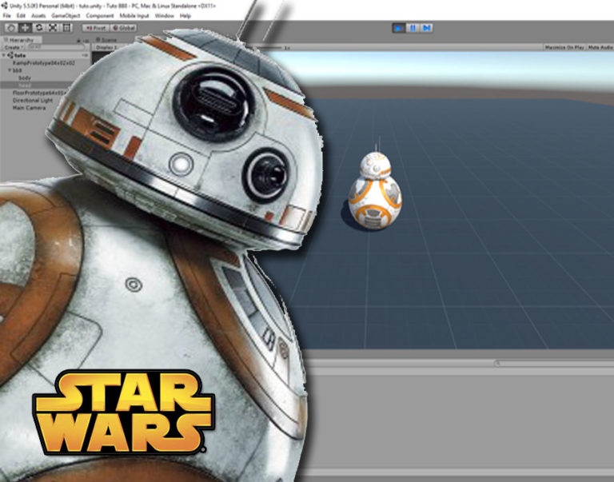
Task: Select the Rect tool in the toolbar
Action: pyautogui.click(x=66, y=28)
